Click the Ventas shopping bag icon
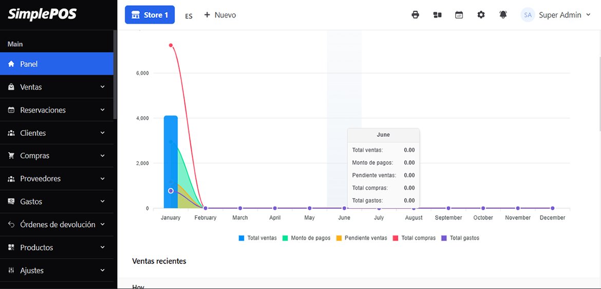 pos(11,87)
